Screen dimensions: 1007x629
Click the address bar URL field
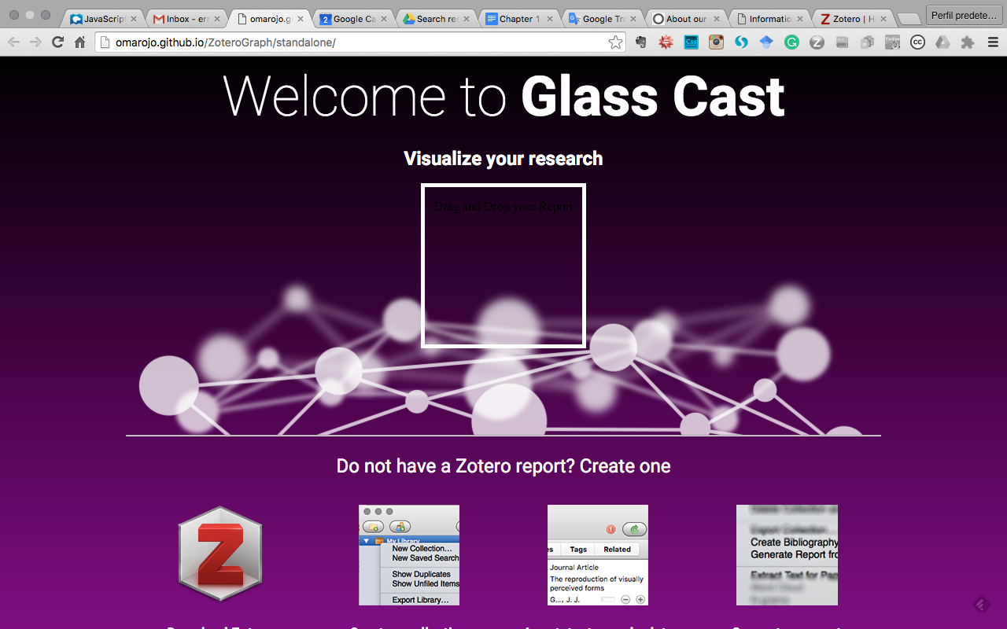[x=360, y=42]
